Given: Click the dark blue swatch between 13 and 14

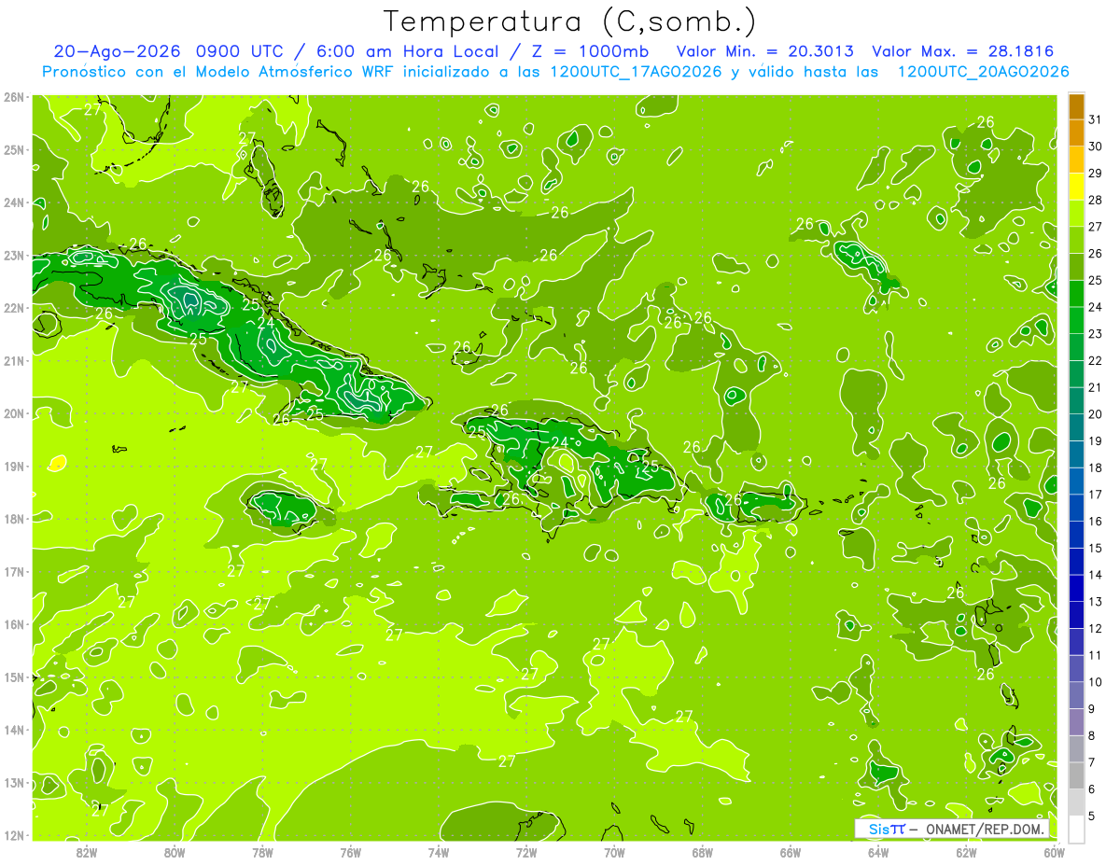Looking at the screenshot, I should coord(1077,588).
